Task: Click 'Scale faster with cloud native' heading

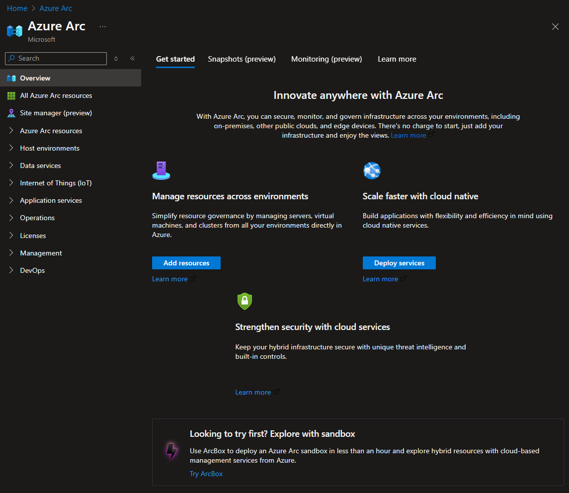Action: tap(420, 196)
